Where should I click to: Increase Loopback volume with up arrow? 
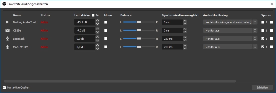click(x=97, y=37)
